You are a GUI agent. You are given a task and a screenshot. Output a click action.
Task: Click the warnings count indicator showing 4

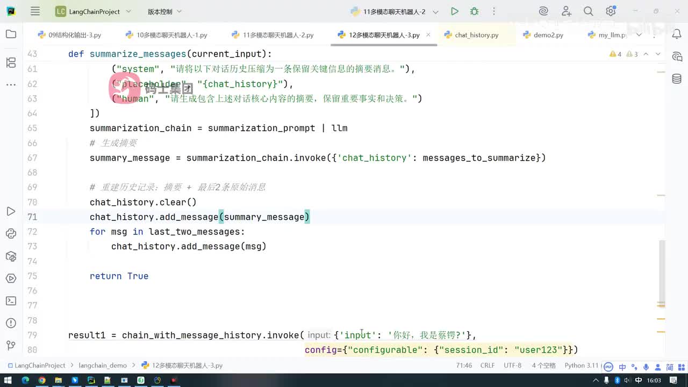(615, 54)
